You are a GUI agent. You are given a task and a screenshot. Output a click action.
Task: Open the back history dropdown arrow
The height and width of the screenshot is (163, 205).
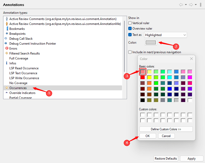[x=186, y=5]
